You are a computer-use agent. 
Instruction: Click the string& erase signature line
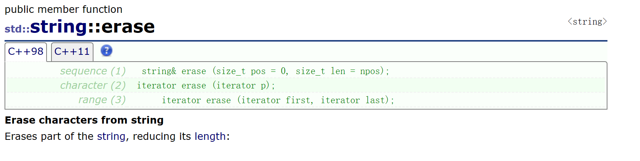(265, 71)
